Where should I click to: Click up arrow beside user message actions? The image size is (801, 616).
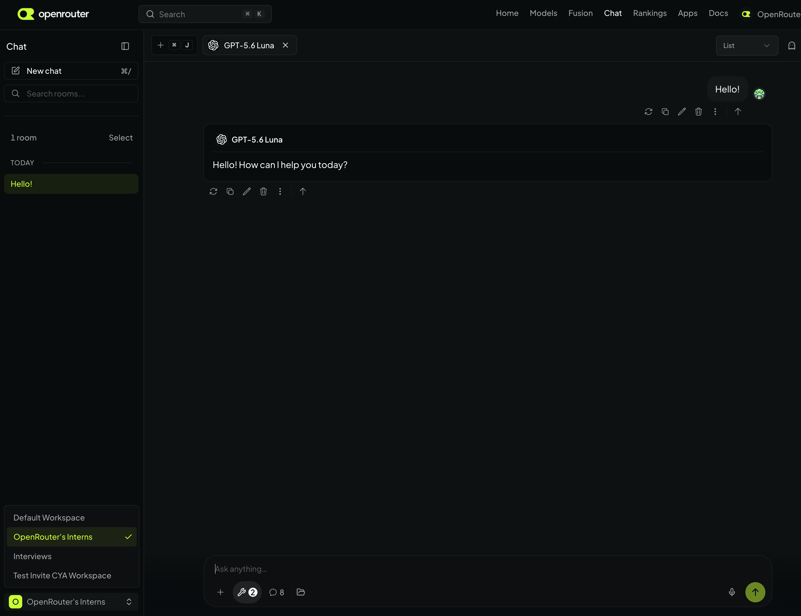pos(738,111)
